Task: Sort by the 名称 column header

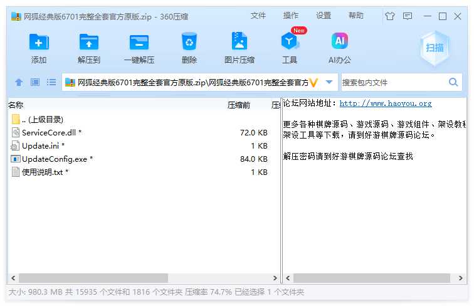Action: pyautogui.click(x=16, y=105)
